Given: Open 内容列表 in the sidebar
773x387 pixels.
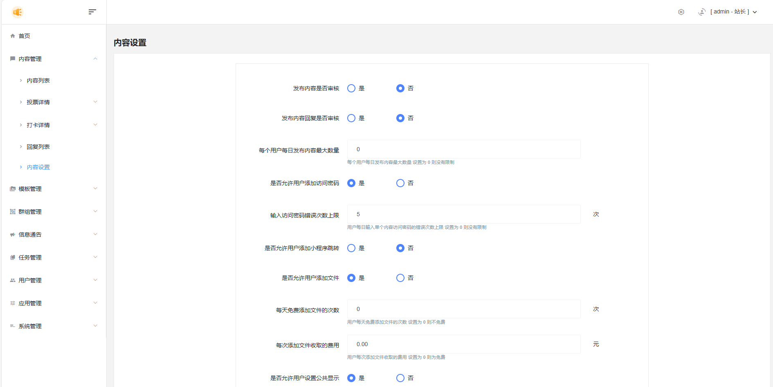Looking at the screenshot, I should [38, 81].
